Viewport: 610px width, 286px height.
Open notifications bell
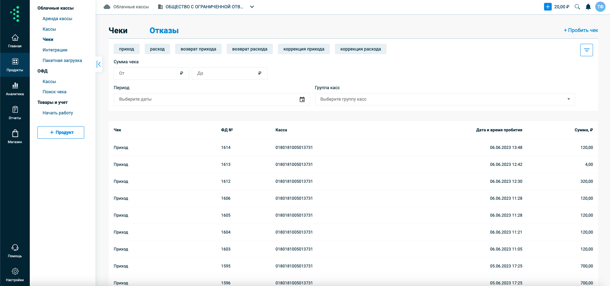tap(588, 7)
